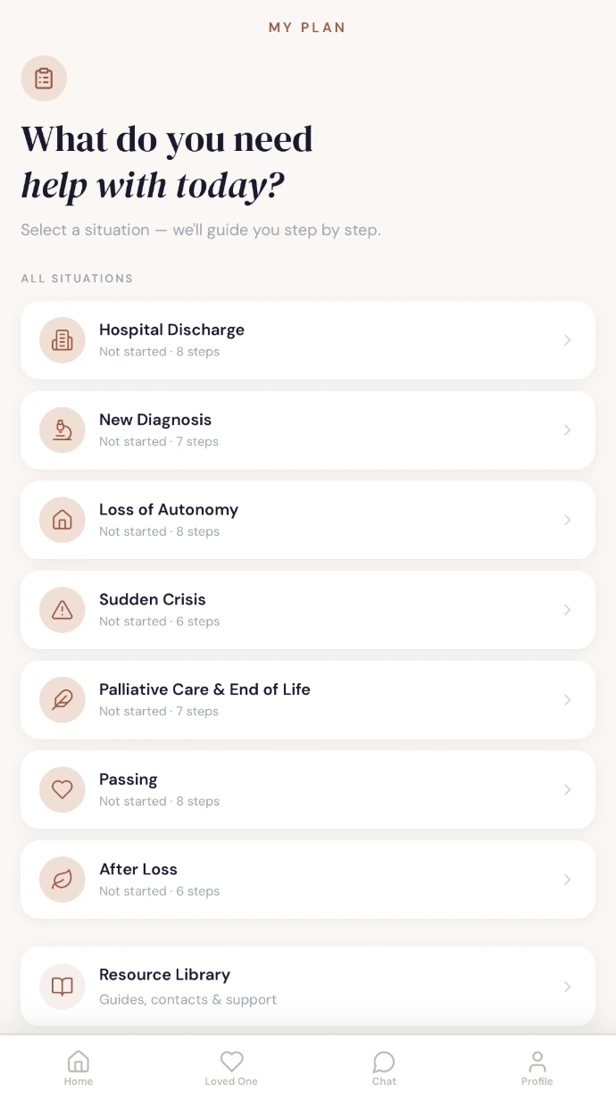Tap the microscope icon for New Diagnosis
Viewport: 616px width, 1101px height.
[x=62, y=430]
